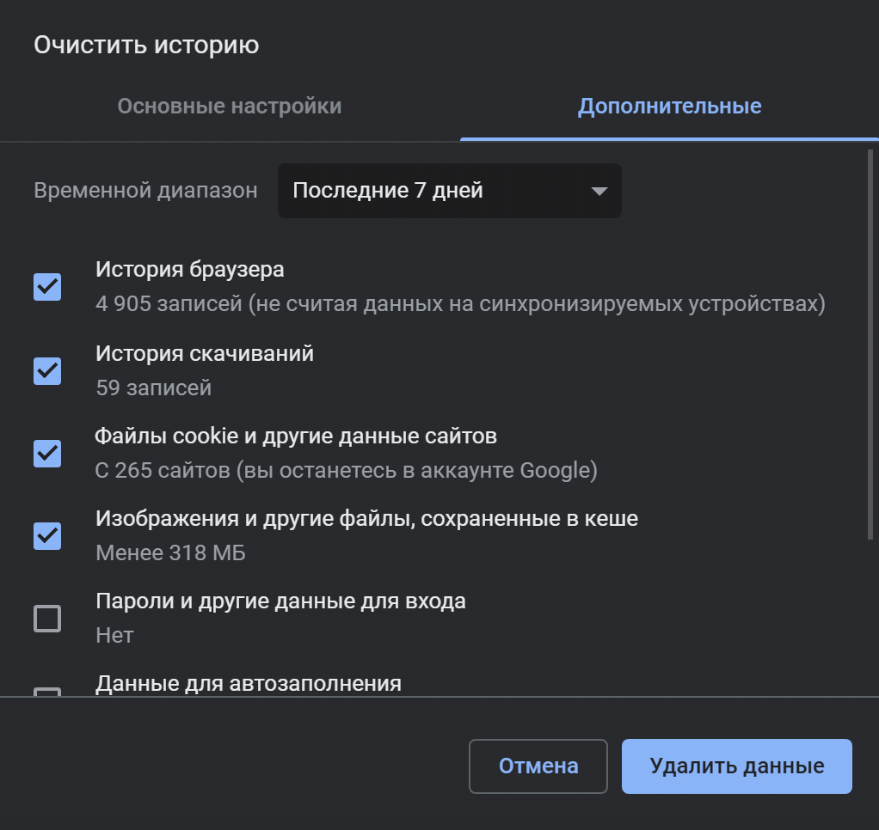This screenshot has height=830, width=879.
Task: Open the Временной диапазон dropdown
Action: 448,191
